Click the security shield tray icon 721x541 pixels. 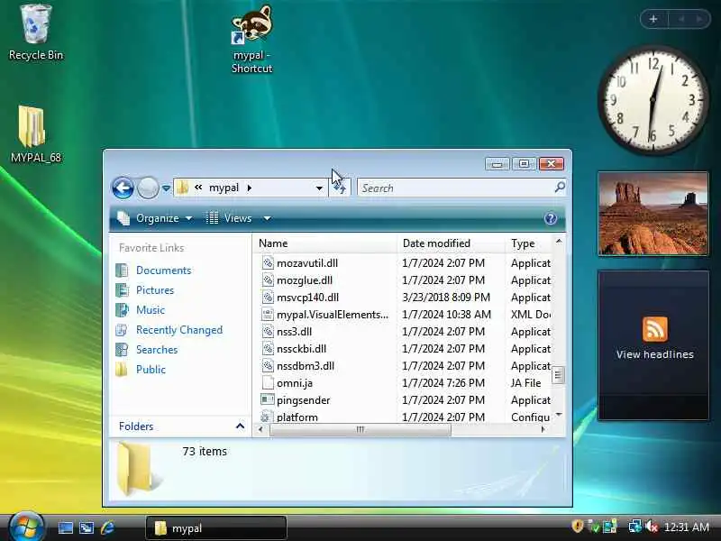(577, 526)
